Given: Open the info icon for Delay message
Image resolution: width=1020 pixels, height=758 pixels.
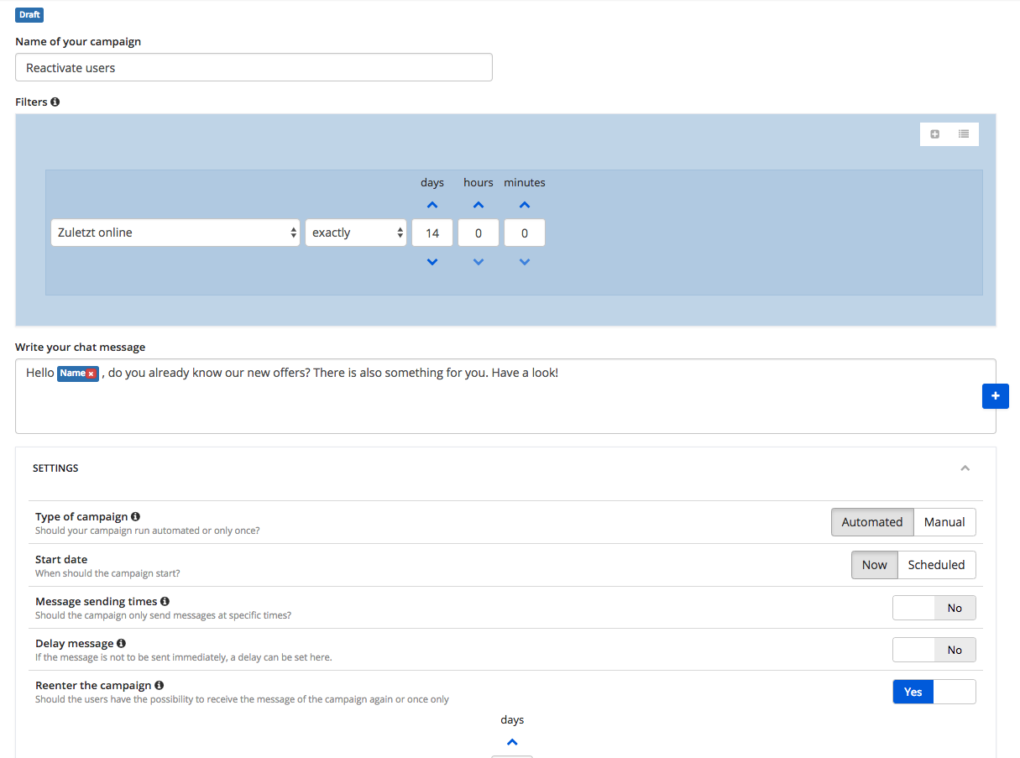Looking at the screenshot, I should tap(121, 643).
